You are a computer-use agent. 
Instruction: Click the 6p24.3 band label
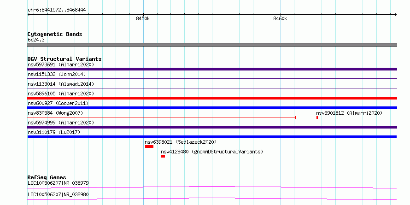pos(36,40)
